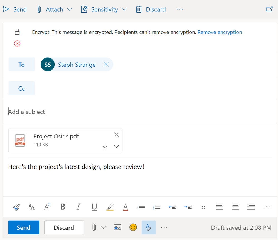Select the Font Color icon
Screen dimensions: 278x240
point(126,207)
